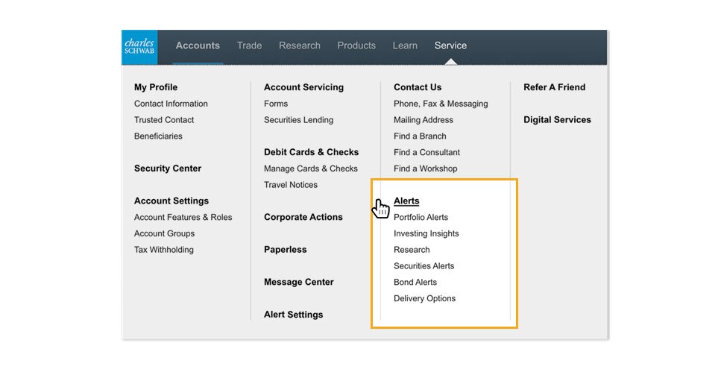718x384 pixels.
Task: Open the Alerts section heading link
Action: [x=406, y=201]
